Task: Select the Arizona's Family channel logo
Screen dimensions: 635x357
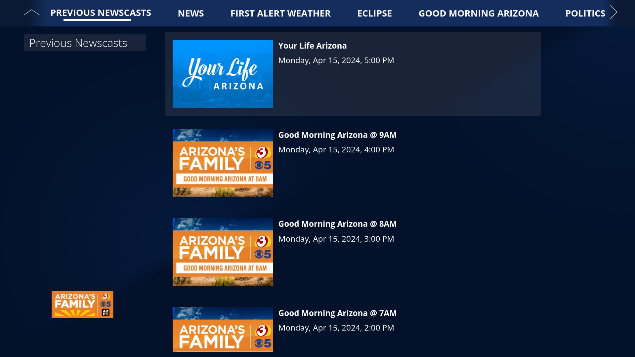Action: (82, 304)
